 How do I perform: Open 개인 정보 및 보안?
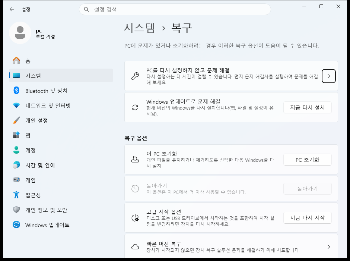point(61,210)
